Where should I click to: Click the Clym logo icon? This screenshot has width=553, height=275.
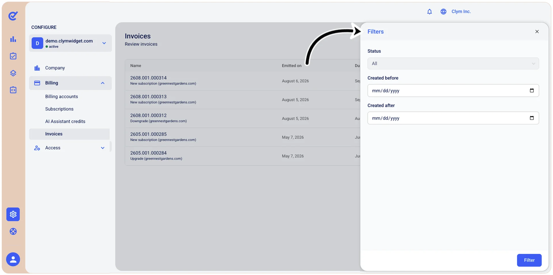(13, 16)
